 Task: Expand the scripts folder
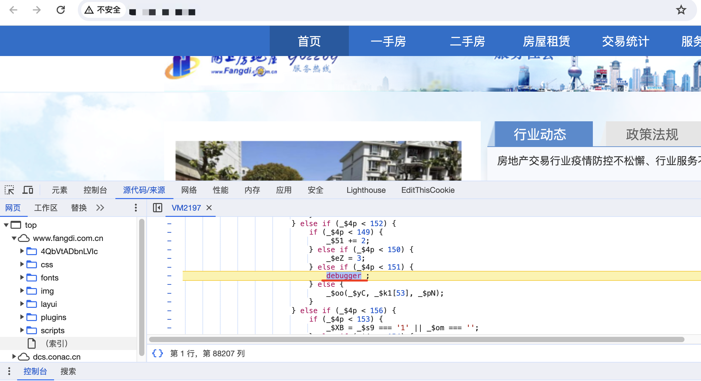pyautogui.click(x=22, y=330)
